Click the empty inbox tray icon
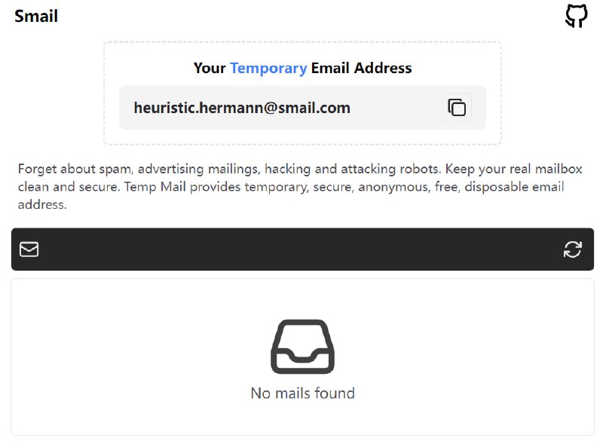 302,346
